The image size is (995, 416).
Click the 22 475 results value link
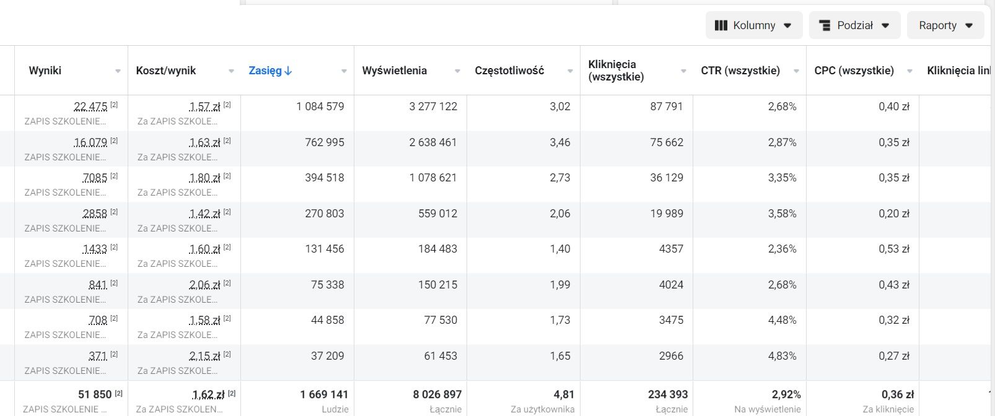pos(90,106)
